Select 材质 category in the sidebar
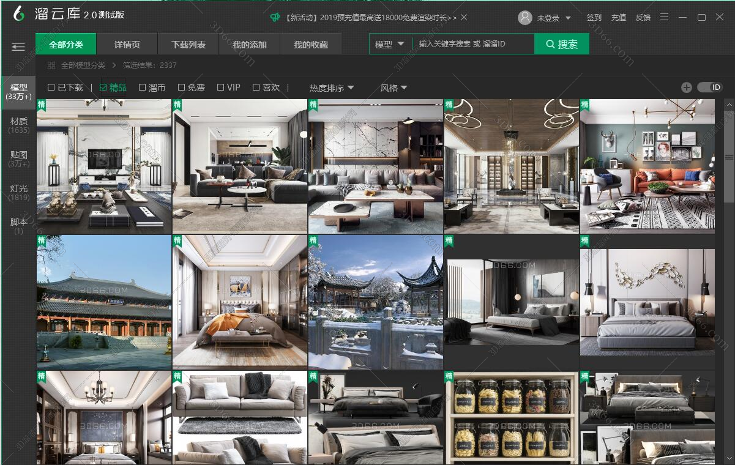735x465 pixels. 19,125
